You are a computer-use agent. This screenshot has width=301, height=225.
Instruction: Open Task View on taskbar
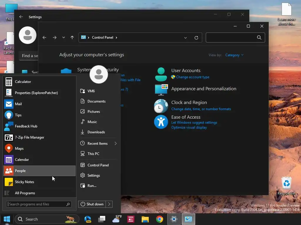(x=102, y=219)
